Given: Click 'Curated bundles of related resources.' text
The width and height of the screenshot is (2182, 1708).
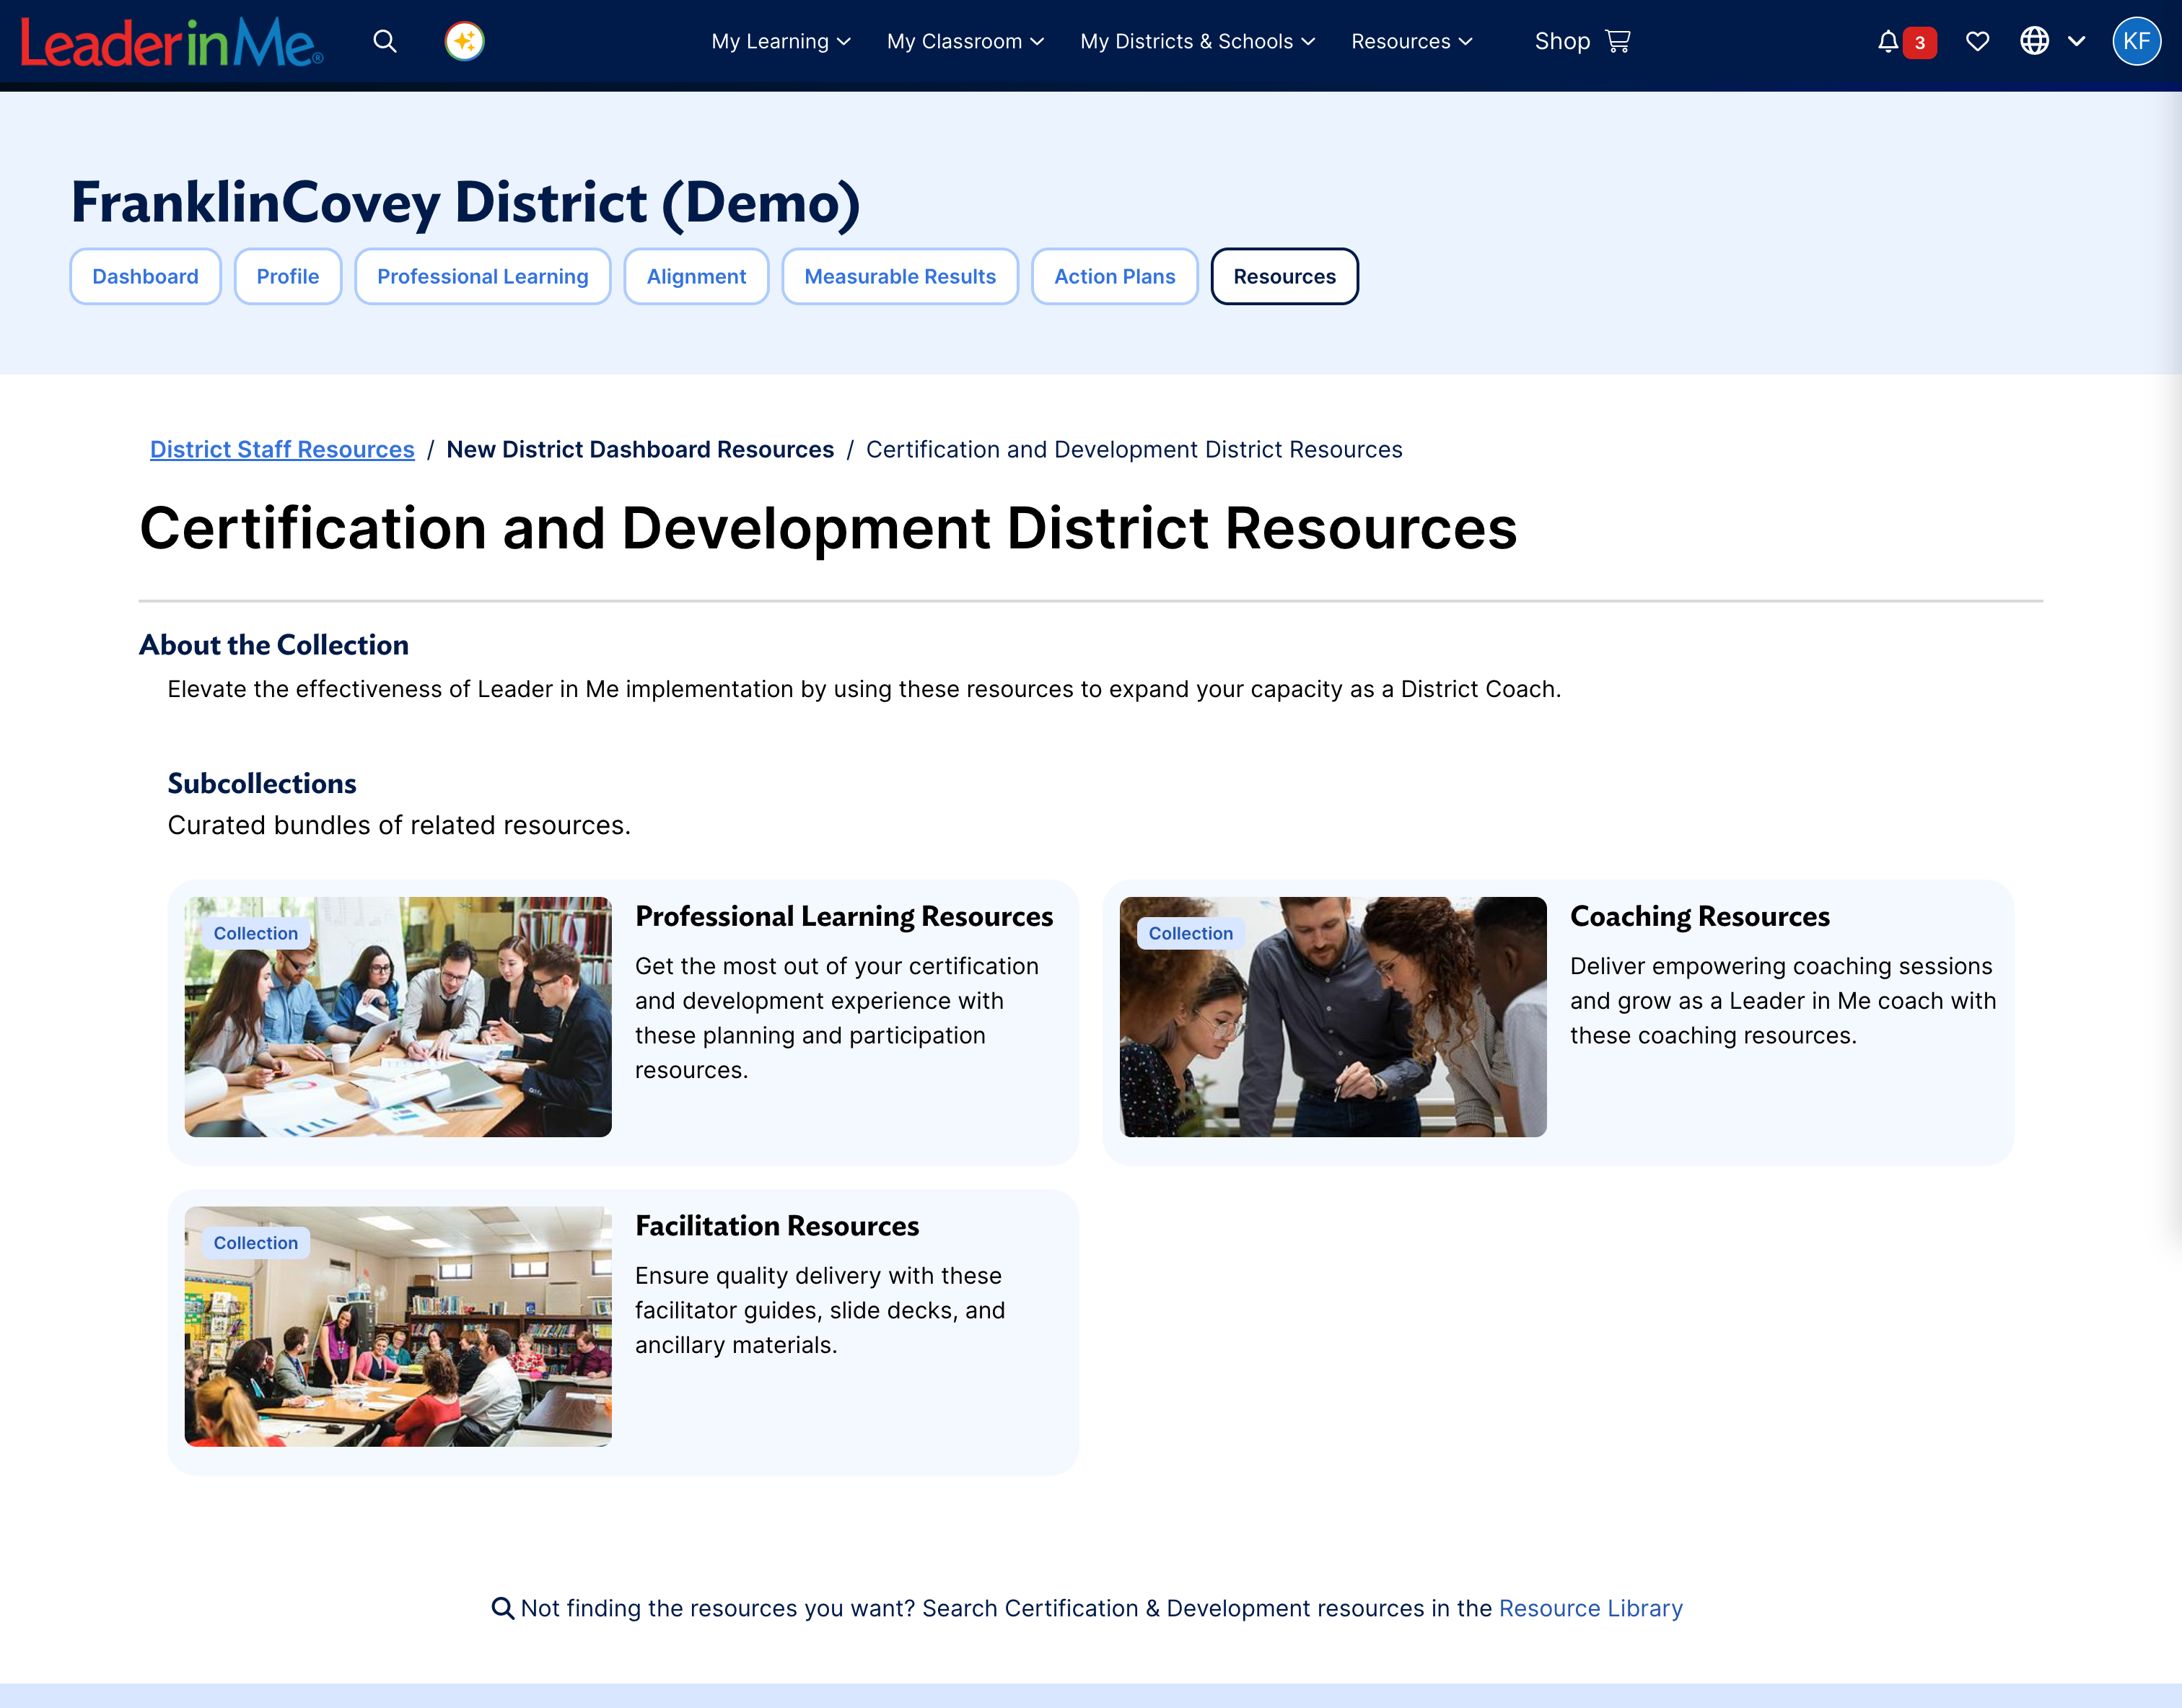Looking at the screenshot, I should click(399, 825).
